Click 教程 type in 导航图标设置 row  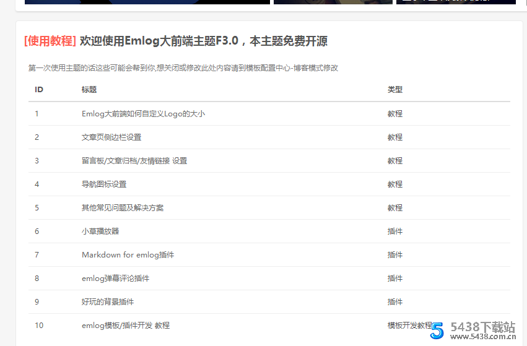(x=395, y=184)
